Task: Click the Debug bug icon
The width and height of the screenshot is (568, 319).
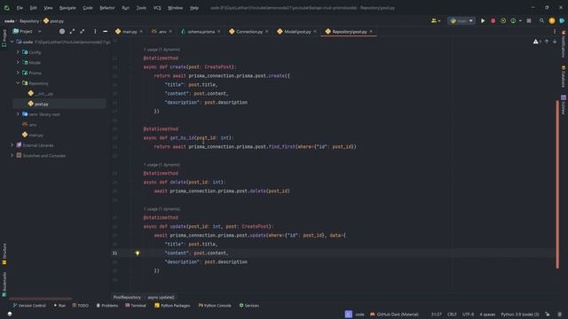Action: tap(493, 21)
